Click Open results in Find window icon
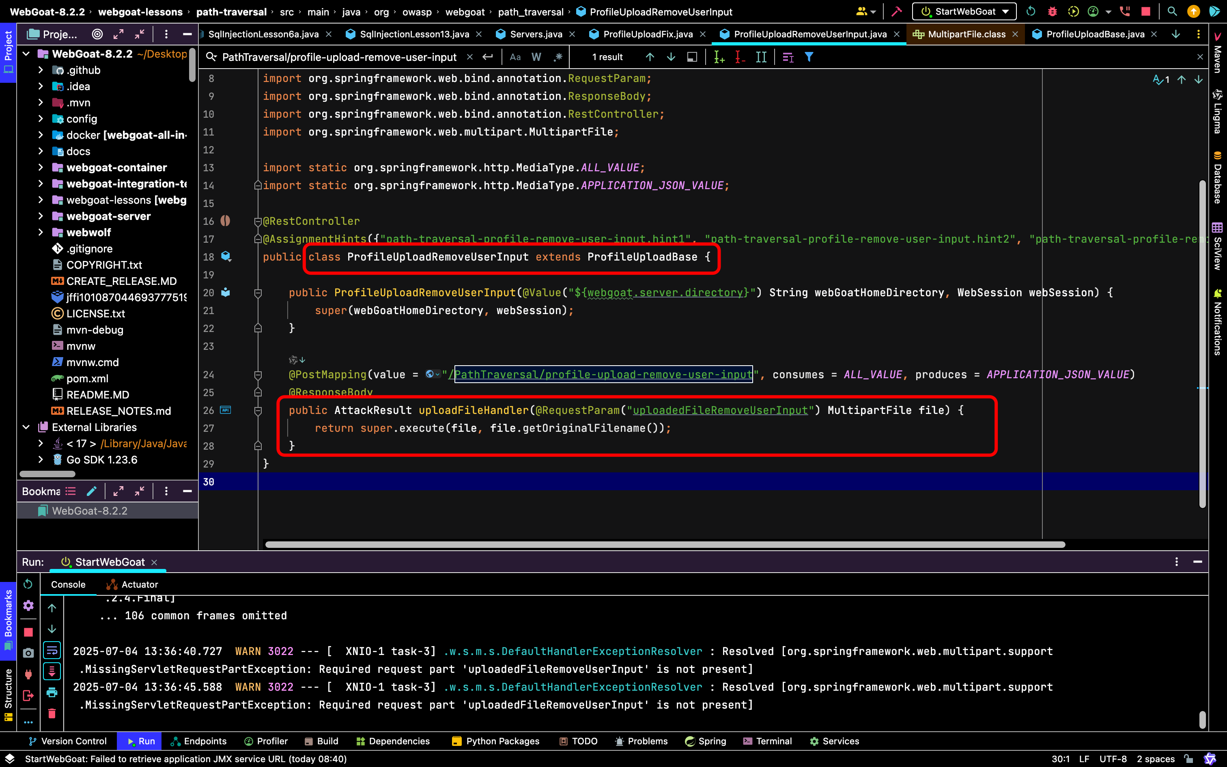Image resolution: width=1227 pixels, height=767 pixels. (691, 57)
